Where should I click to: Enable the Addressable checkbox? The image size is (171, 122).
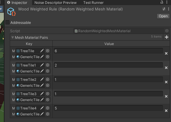[7, 22]
